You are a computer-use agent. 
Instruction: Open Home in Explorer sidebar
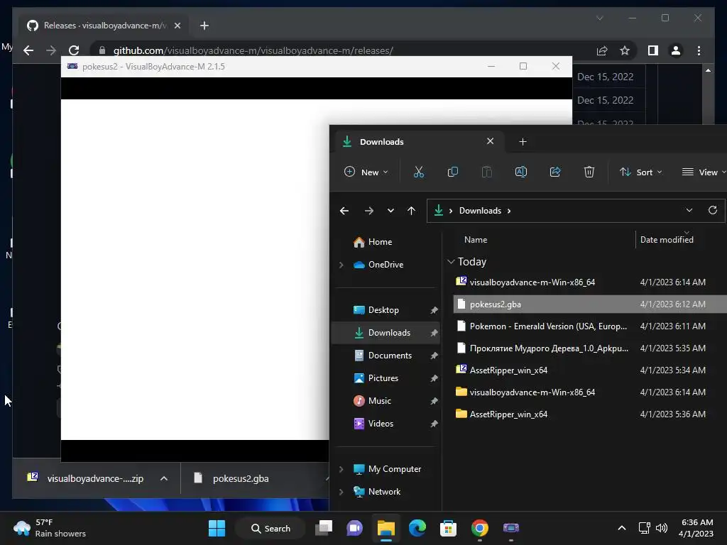coord(373,242)
